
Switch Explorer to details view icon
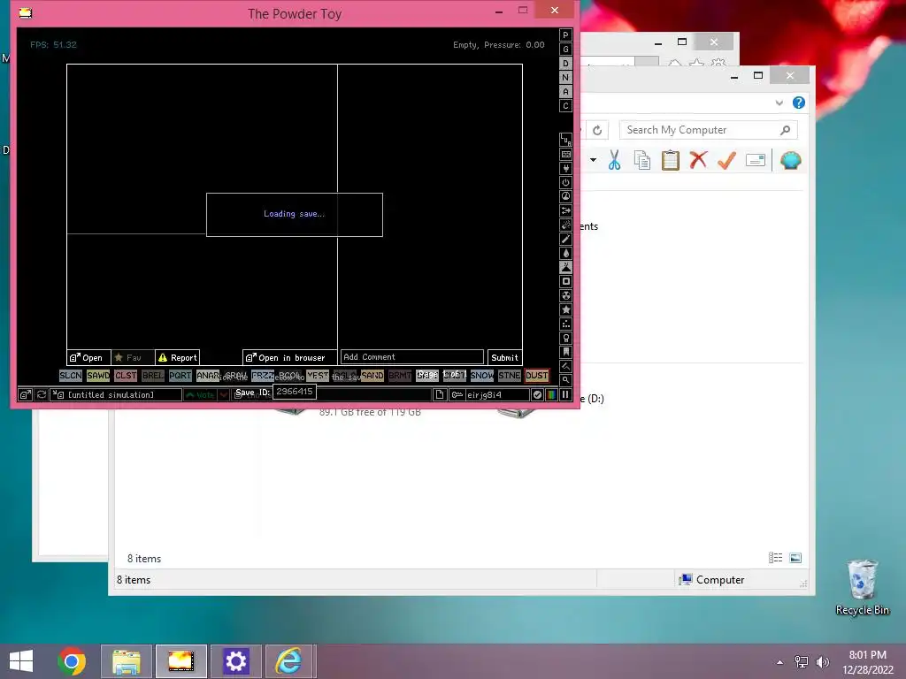point(775,558)
